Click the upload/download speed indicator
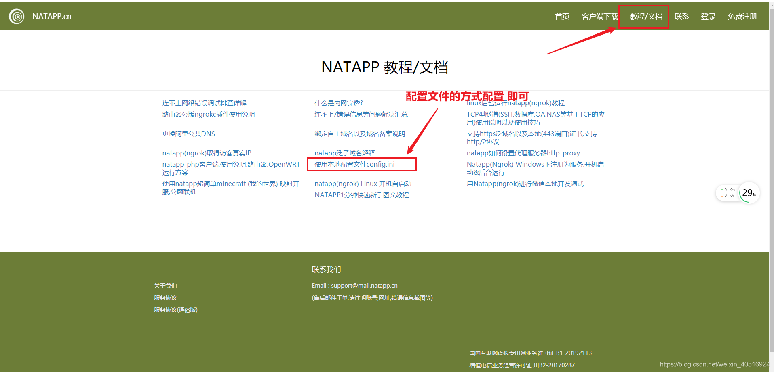Image resolution: width=774 pixels, height=372 pixels. click(x=728, y=193)
